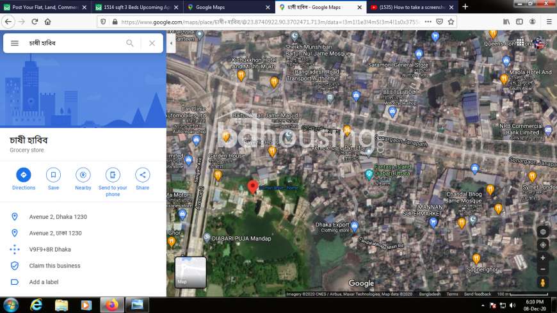Go to browser home page

[x=47, y=22]
